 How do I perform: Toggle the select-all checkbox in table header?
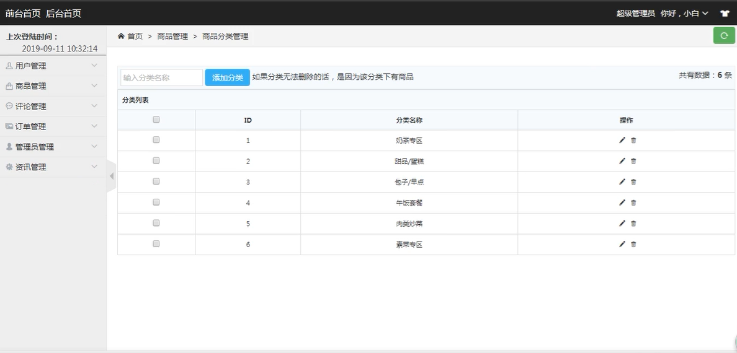pyautogui.click(x=156, y=120)
